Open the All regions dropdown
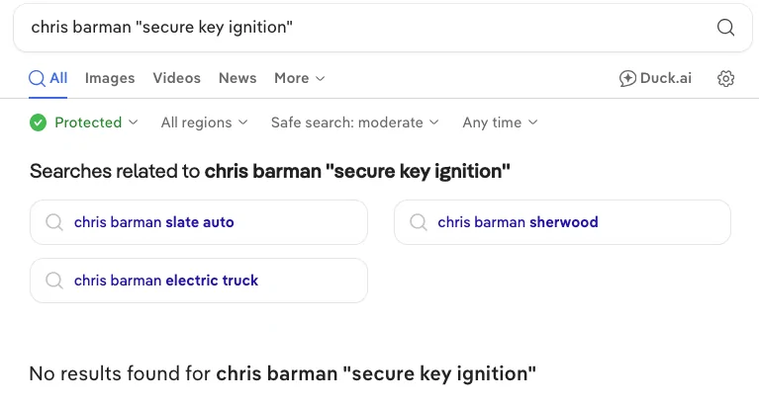The height and width of the screenshot is (404, 759). (204, 122)
